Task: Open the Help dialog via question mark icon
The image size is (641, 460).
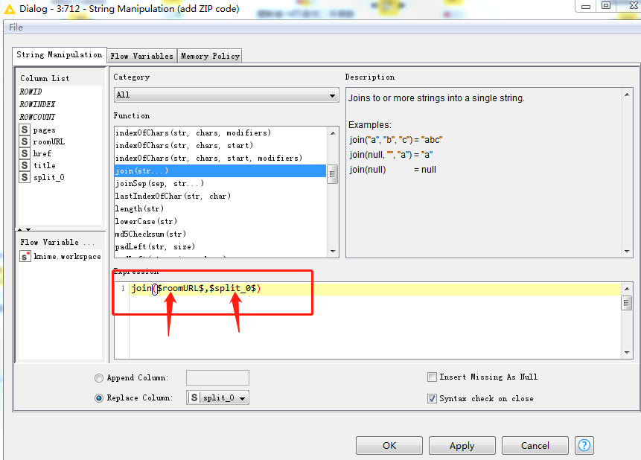Action: (x=584, y=445)
